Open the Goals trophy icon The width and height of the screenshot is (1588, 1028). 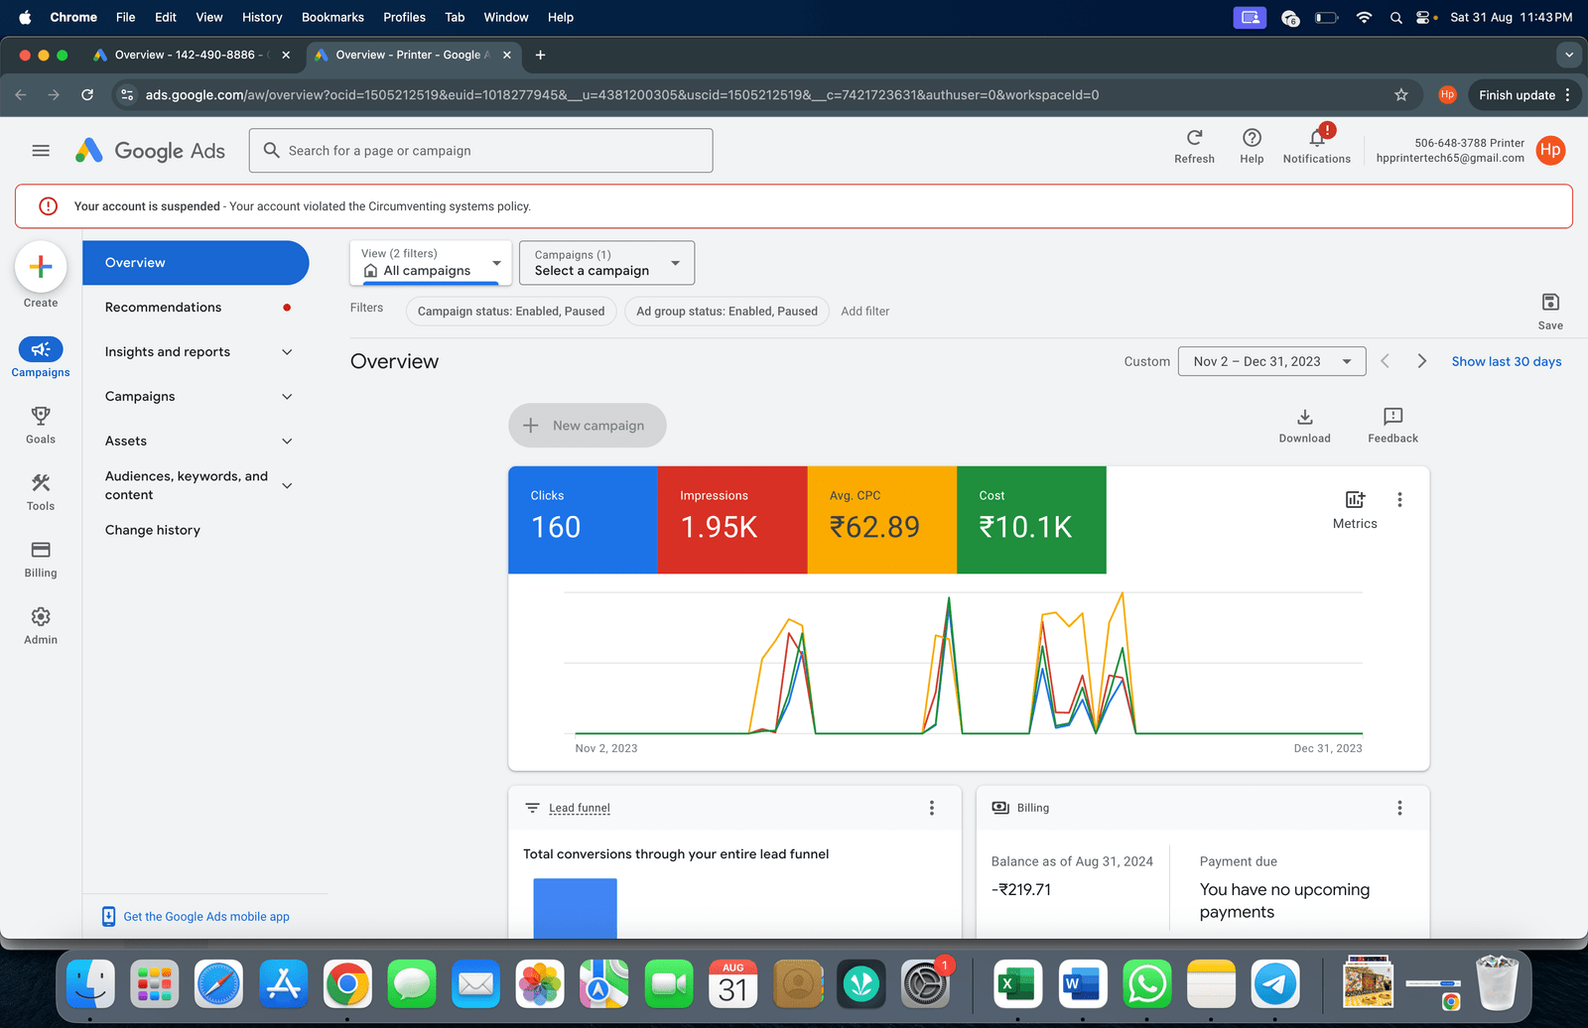[41, 417]
